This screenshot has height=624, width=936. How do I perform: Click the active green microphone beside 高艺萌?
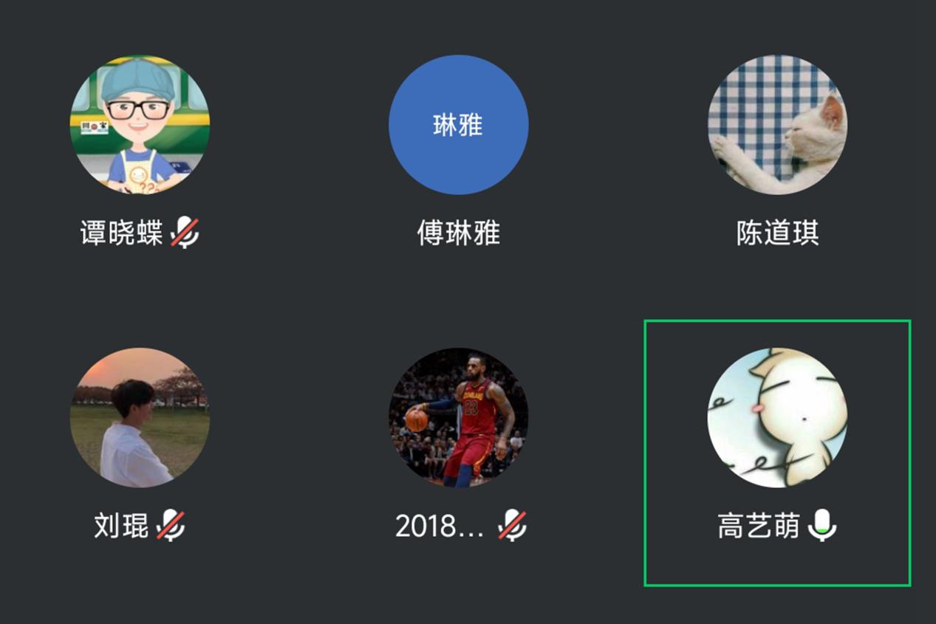tap(822, 526)
